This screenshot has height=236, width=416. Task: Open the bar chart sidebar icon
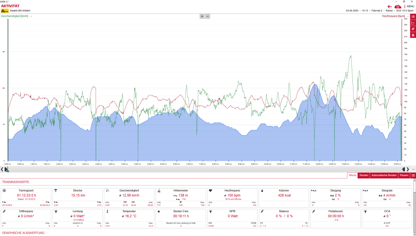point(413,35)
